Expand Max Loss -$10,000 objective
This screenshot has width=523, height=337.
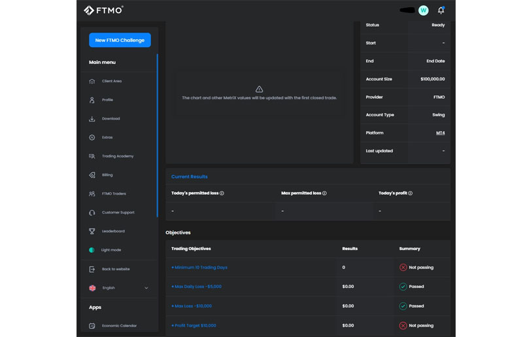pos(192,306)
